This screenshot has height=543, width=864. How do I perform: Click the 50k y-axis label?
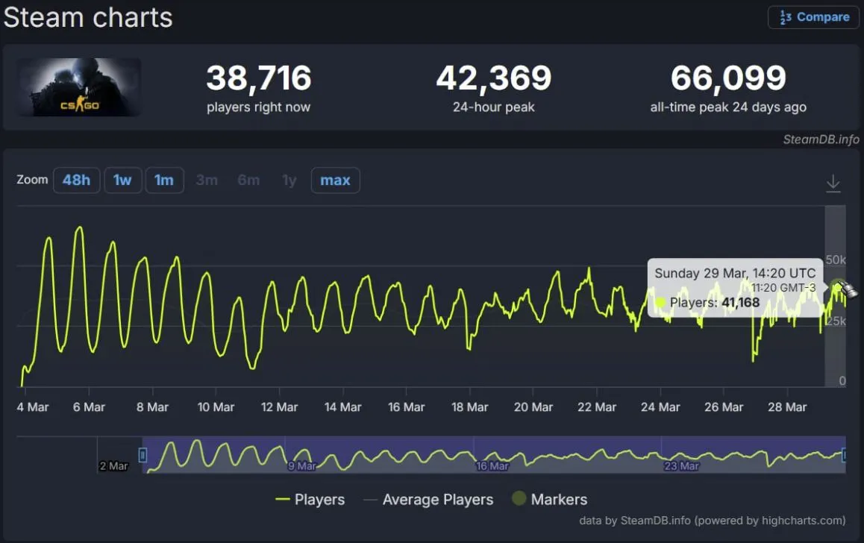[836, 260]
